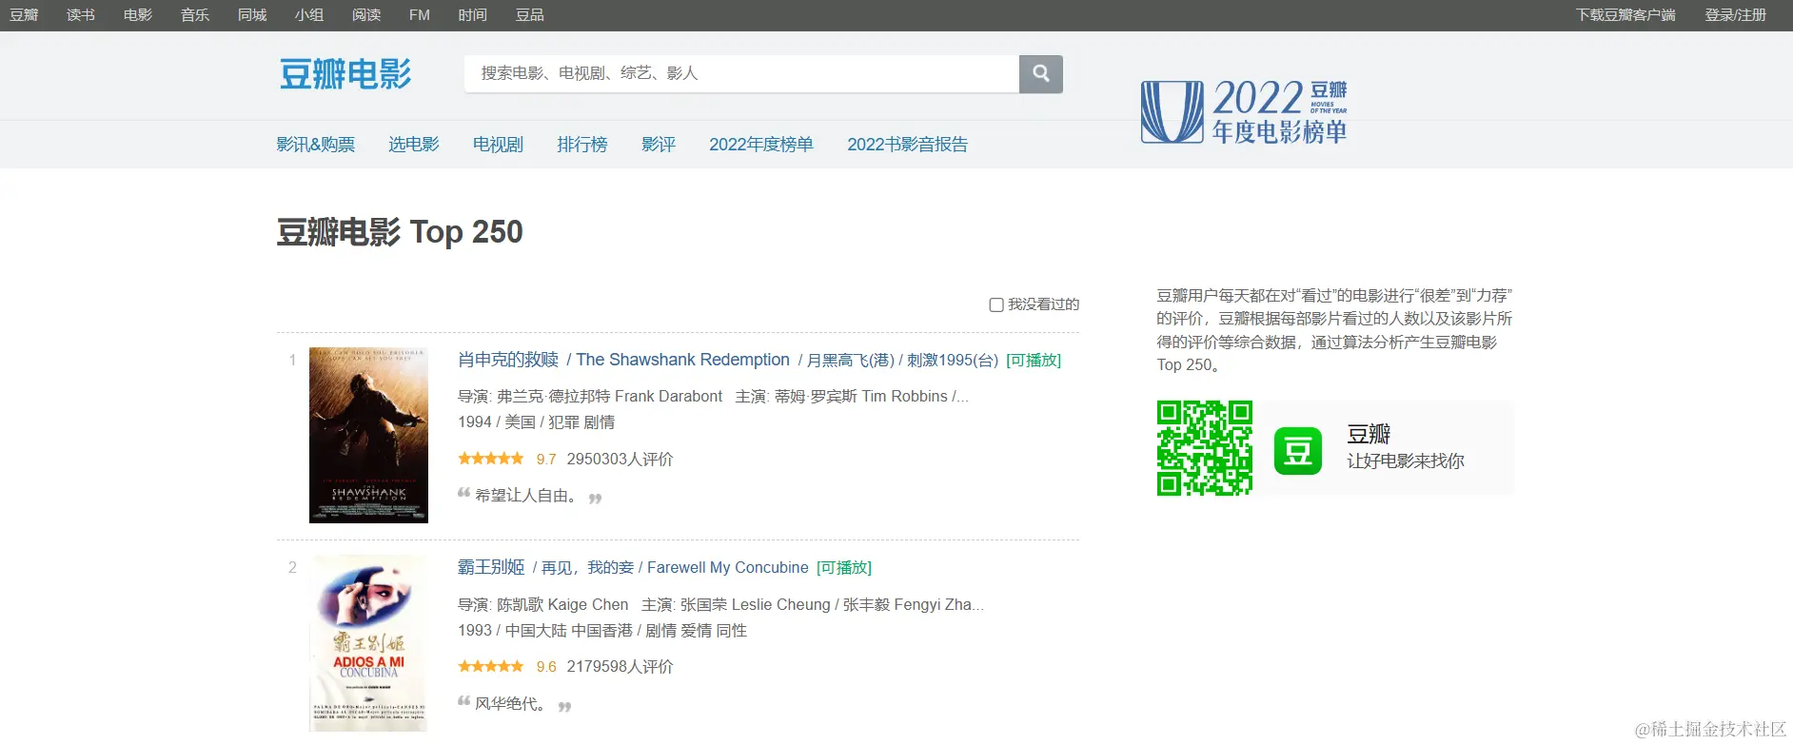The height and width of the screenshot is (745, 1793).
Task: Open the 豆瓣电影 logo homepage
Action: (345, 73)
